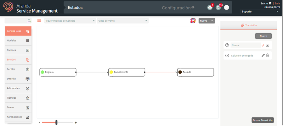Click the Guiones script icon
The width and height of the screenshot is (283, 126).
(28, 50)
